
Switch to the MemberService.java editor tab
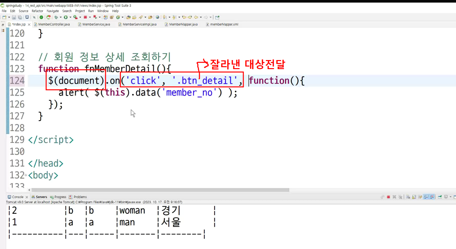point(94,24)
